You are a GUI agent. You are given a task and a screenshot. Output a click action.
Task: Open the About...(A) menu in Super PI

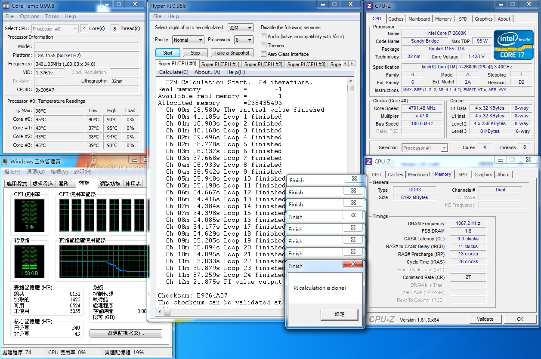pos(207,72)
